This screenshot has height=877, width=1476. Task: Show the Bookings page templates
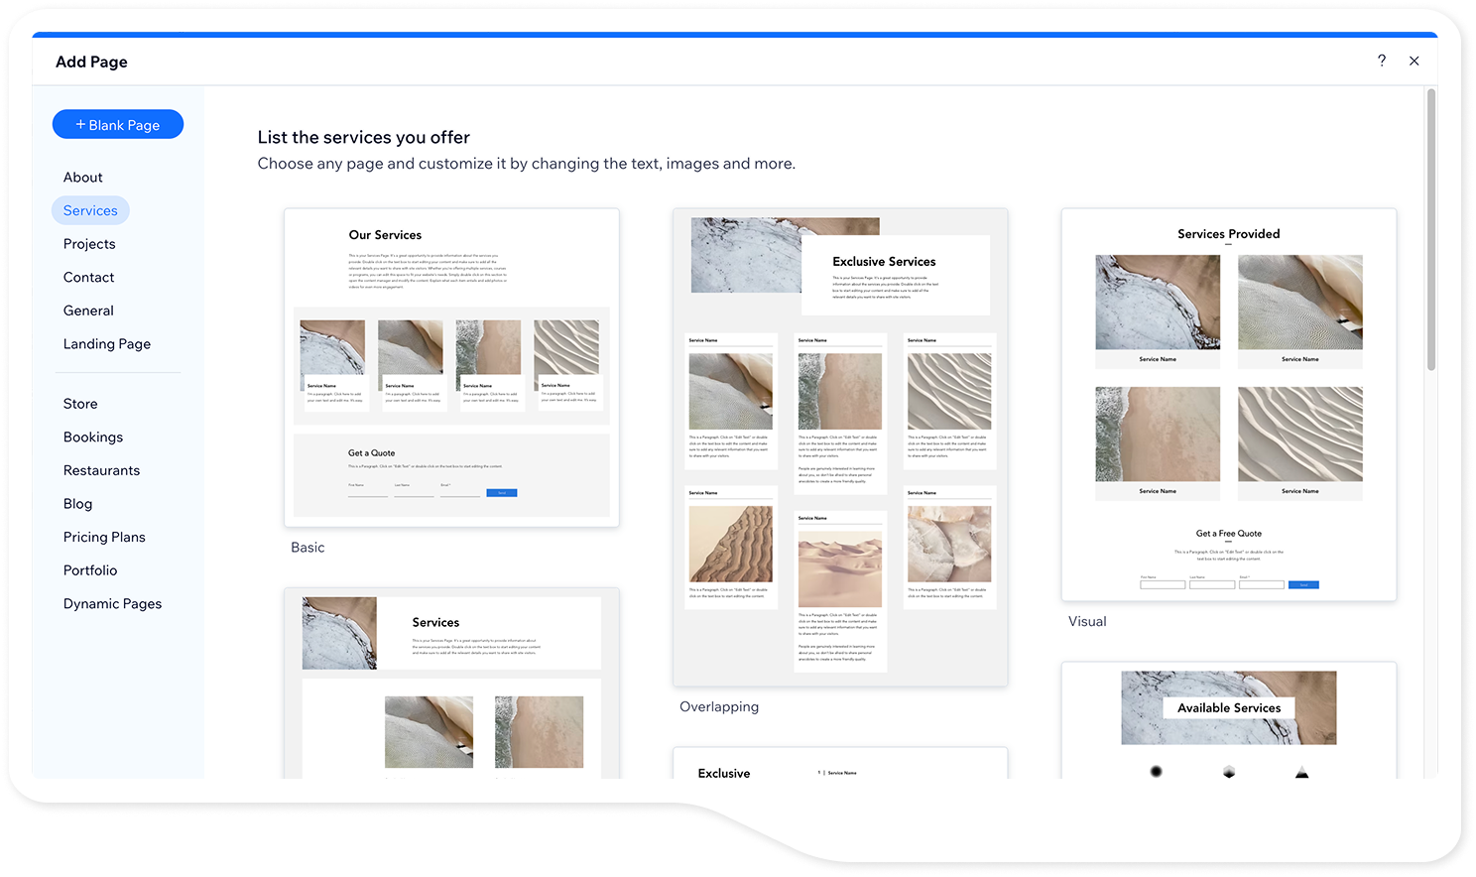(x=93, y=438)
